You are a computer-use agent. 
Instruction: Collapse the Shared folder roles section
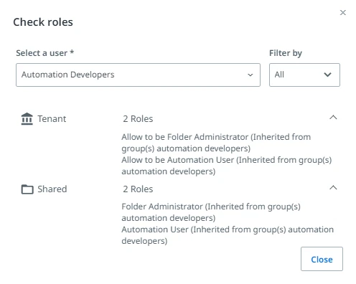(333, 188)
